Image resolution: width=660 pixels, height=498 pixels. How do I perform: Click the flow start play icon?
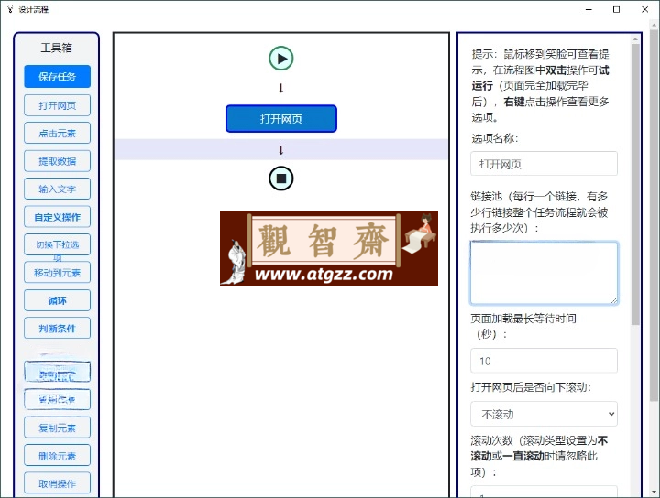click(x=281, y=59)
